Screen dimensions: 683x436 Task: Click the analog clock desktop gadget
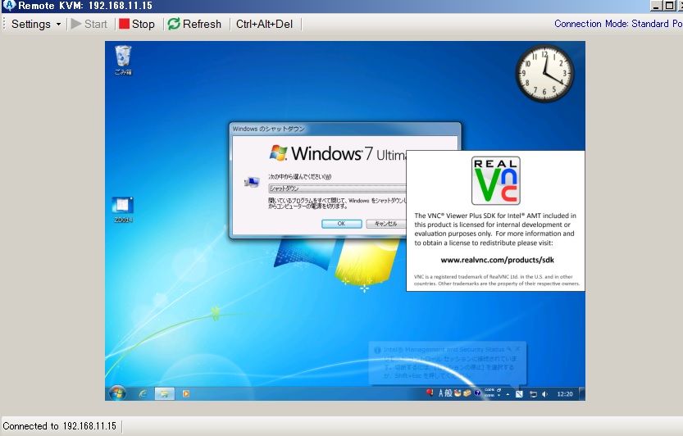pos(544,73)
